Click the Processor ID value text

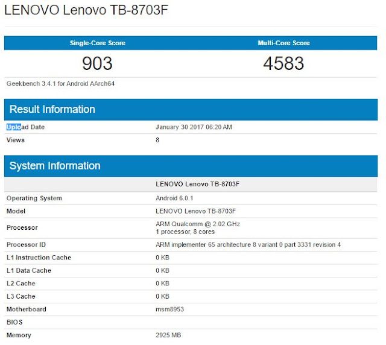248,245
